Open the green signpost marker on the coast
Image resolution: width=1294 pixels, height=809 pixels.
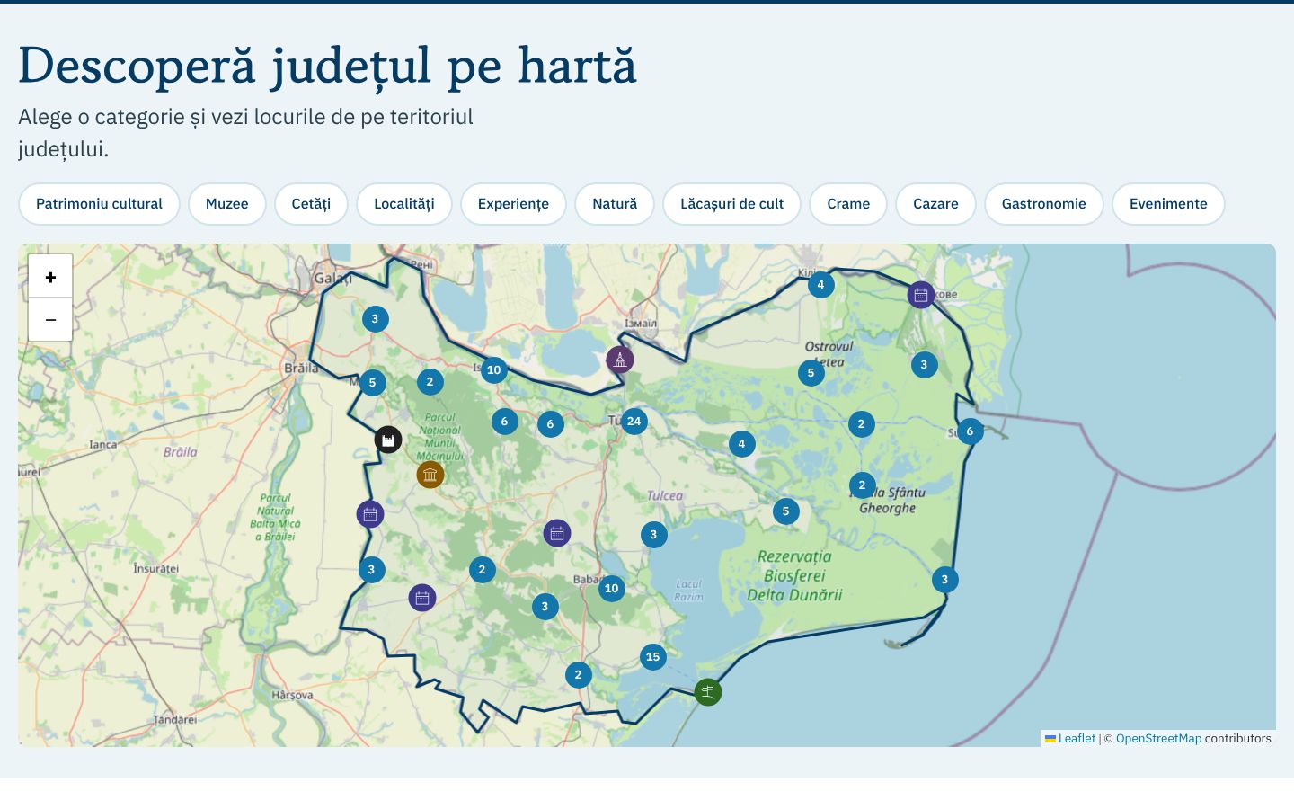[x=708, y=692]
